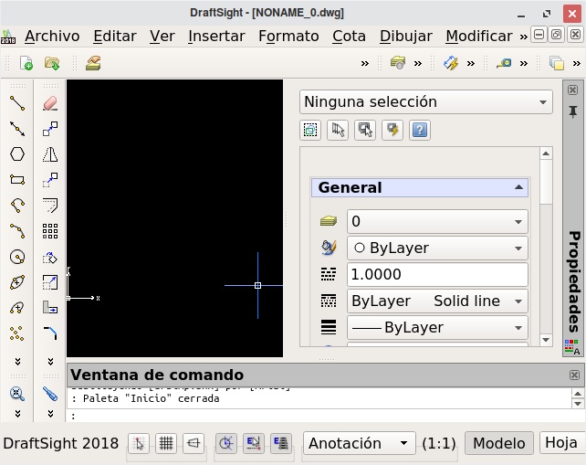Click the monitors with cursor icon
Image resolution: width=586 pixels, height=465 pixels.
(365, 131)
